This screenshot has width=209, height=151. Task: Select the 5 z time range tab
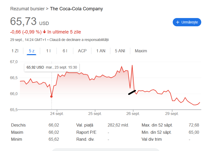[32, 51]
